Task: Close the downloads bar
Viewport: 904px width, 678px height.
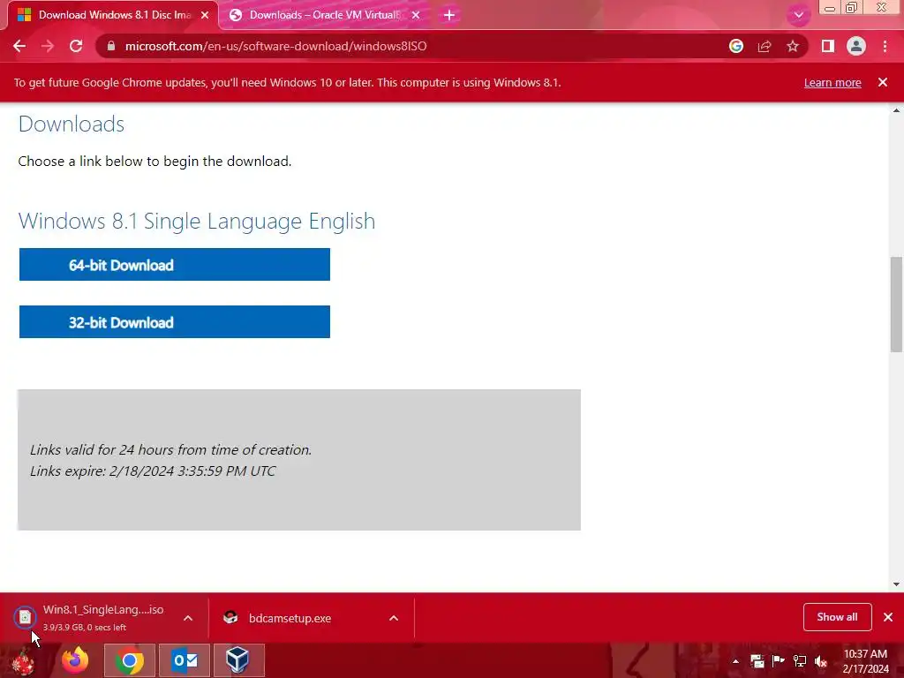Action: click(x=888, y=617)
